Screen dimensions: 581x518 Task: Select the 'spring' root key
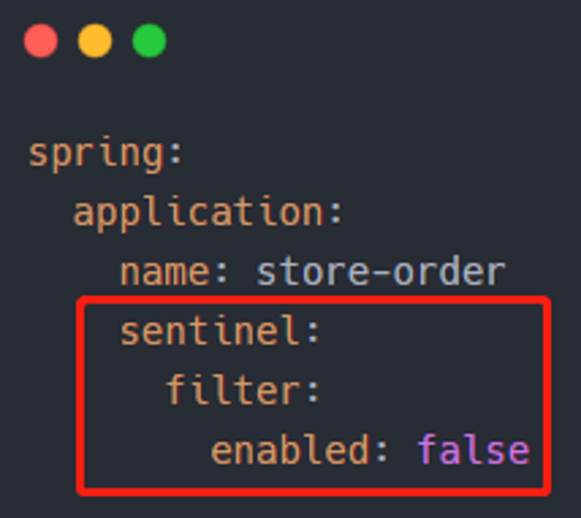(96, 154)
